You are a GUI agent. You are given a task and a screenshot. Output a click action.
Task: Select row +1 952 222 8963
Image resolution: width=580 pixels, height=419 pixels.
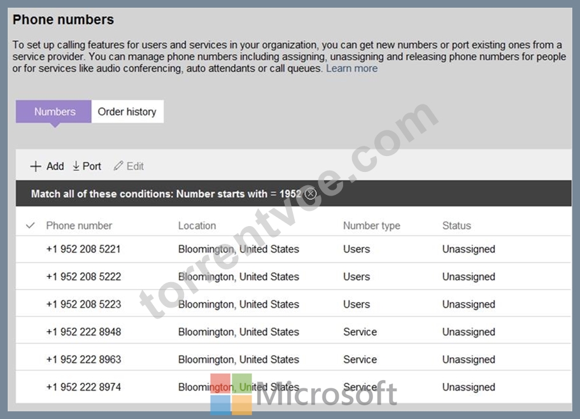coord(294,359)
